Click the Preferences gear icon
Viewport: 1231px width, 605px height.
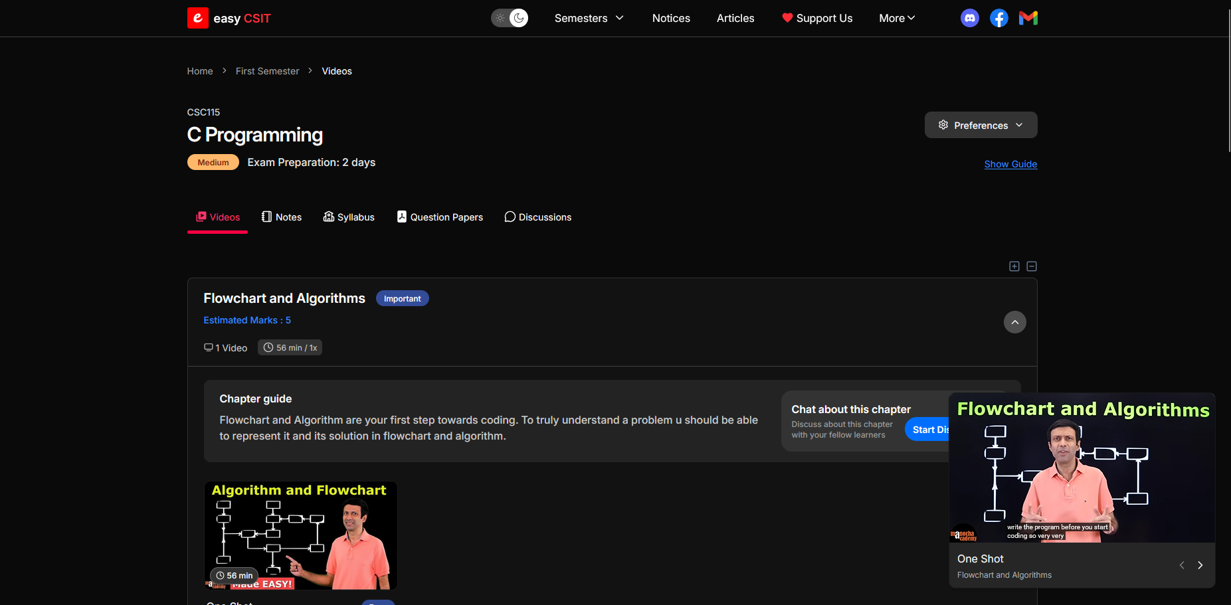943,125
